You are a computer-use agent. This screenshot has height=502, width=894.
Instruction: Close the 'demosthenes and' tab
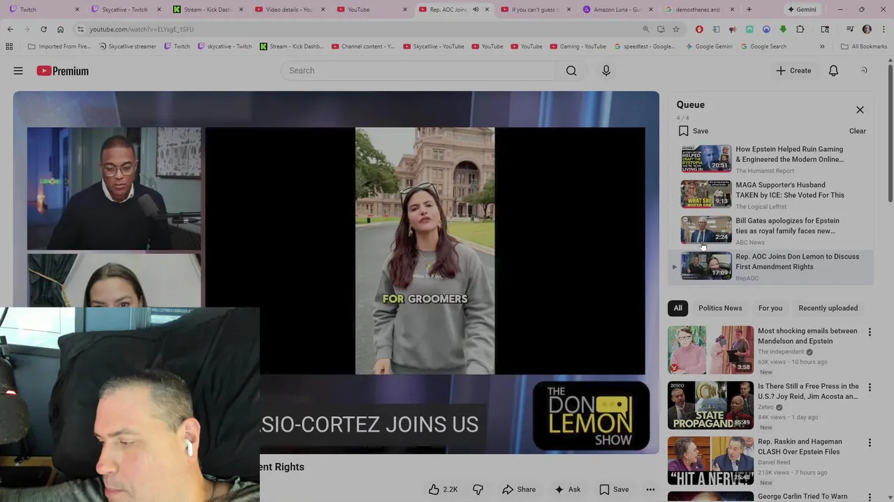(x=732, y=10)
